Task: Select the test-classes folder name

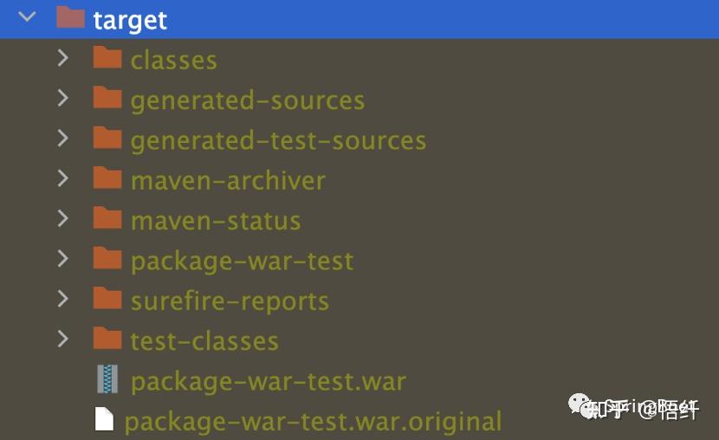Action: [204, 340]
